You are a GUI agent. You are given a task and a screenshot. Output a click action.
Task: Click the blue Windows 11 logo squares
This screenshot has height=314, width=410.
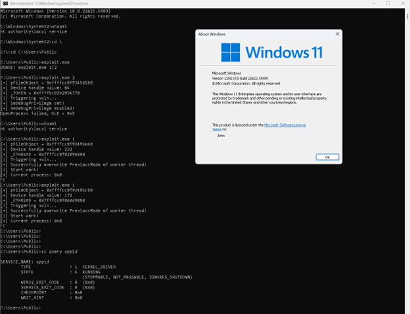231,52
